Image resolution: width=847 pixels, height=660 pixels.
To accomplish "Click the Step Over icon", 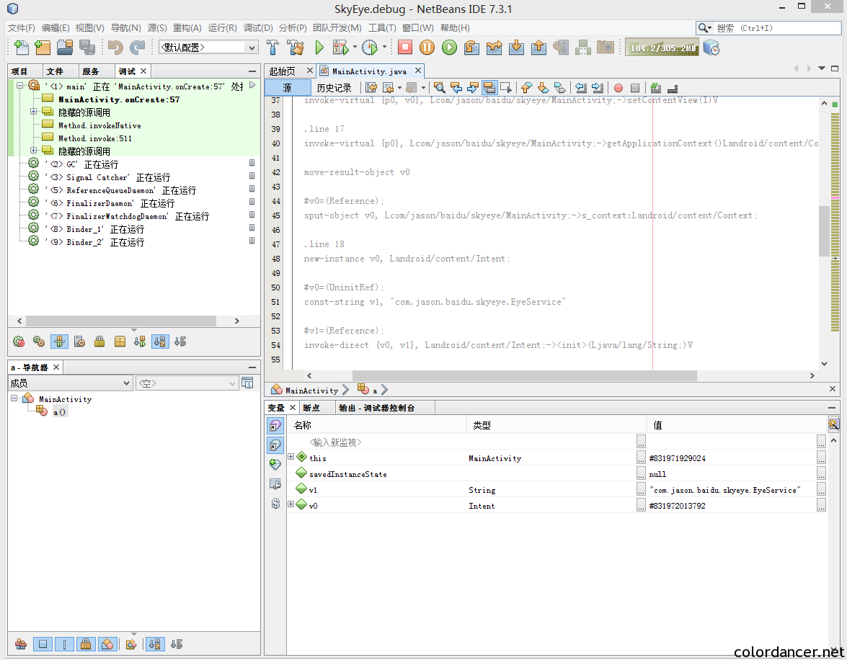I will pos(471,48).
